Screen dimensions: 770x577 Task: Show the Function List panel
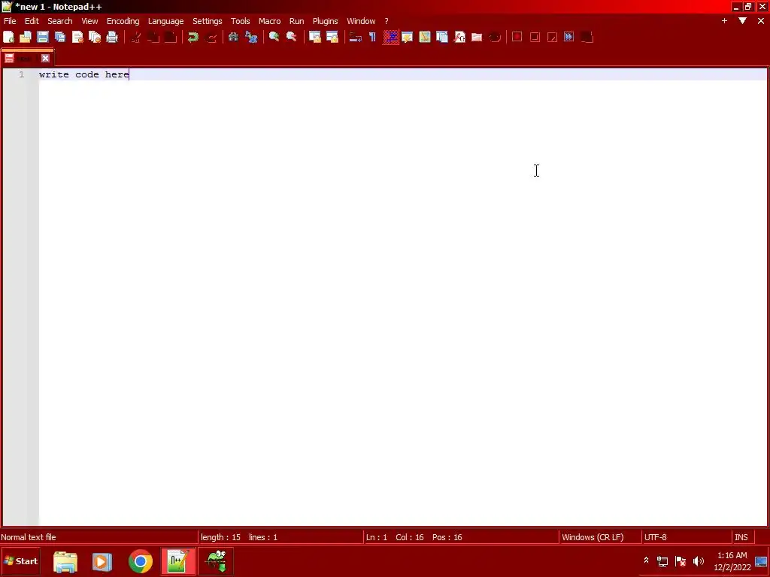459,37
